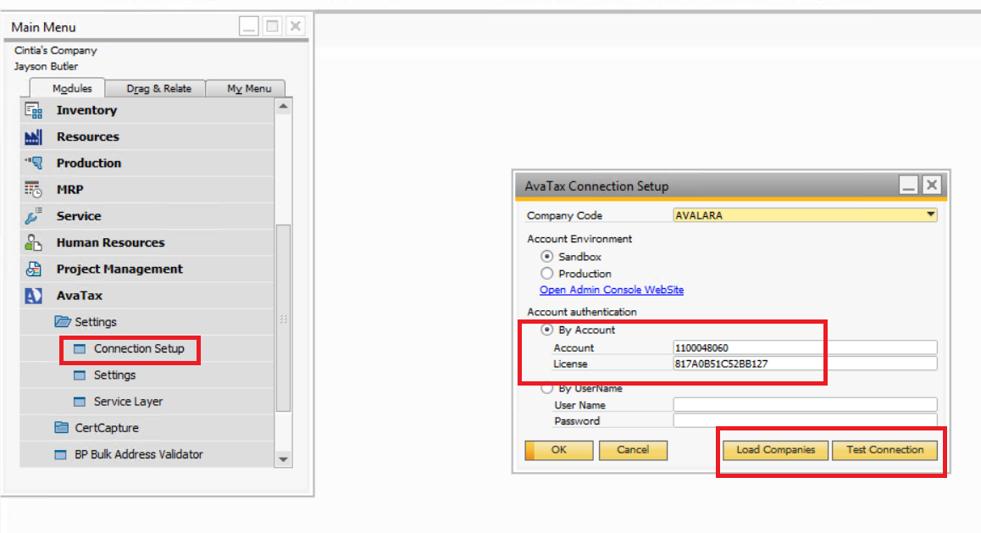Open the Service module
The image size is (981, 533).
(x=79, y=216)
